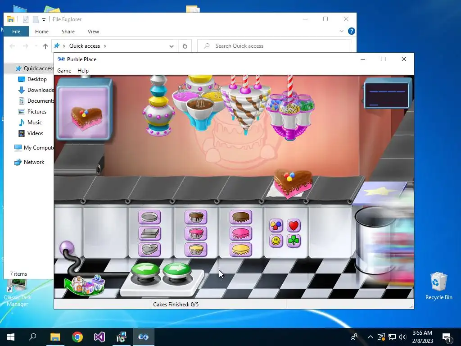
Task: Refresh the File Explorer location
Action: pos(185,46)
